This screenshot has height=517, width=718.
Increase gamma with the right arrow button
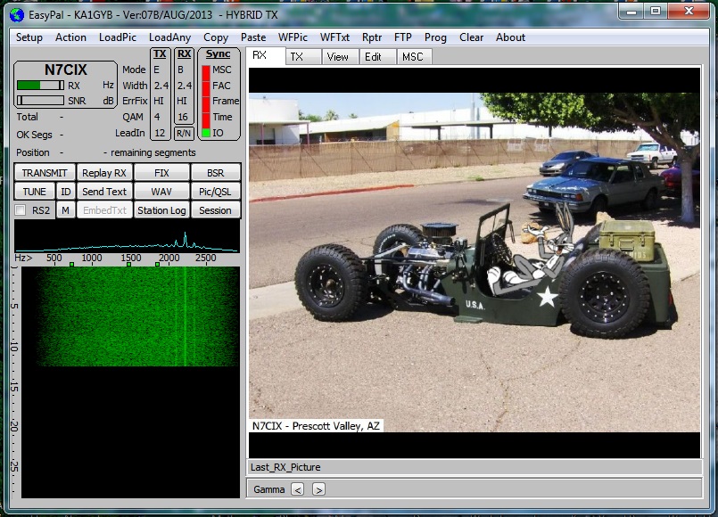pos(318,488)
